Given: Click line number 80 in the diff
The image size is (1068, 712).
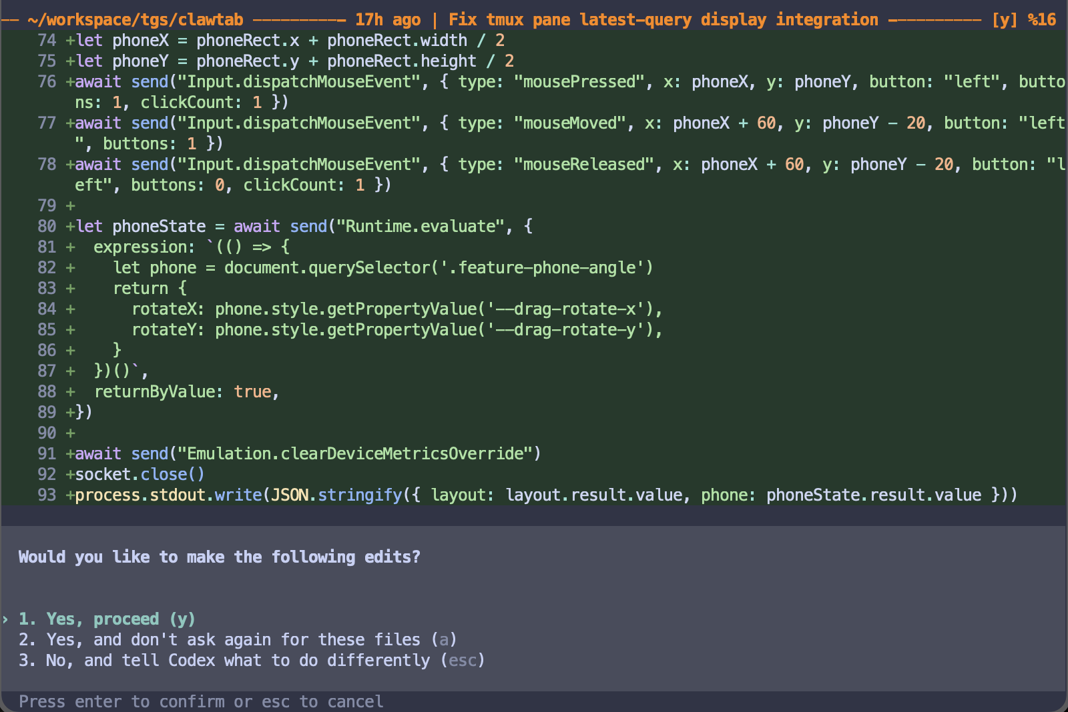Looking at the screenshot, I should (x=47, y=227).
